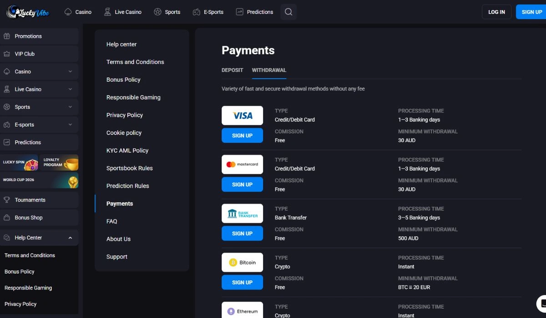The height and width of the screenshot is (318, 546).
Task: Click SIGN UP under VISA
Action: tap(242, 135)
